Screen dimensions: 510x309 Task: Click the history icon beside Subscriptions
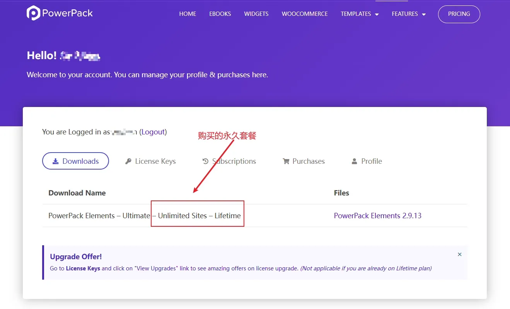[x=205, y=161]
